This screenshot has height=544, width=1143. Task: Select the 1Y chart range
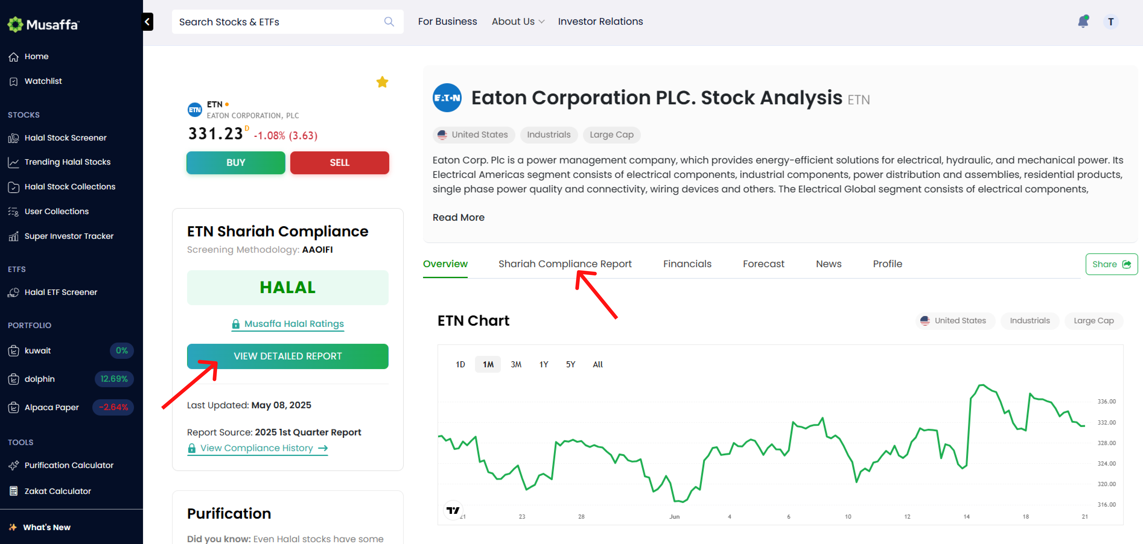543,365
